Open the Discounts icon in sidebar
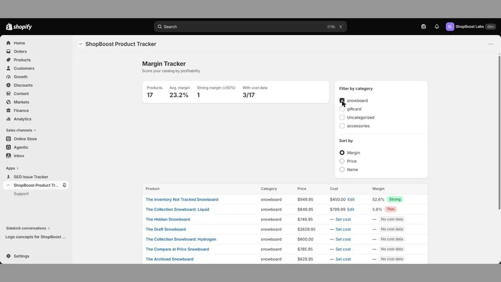 coord(8,85)
